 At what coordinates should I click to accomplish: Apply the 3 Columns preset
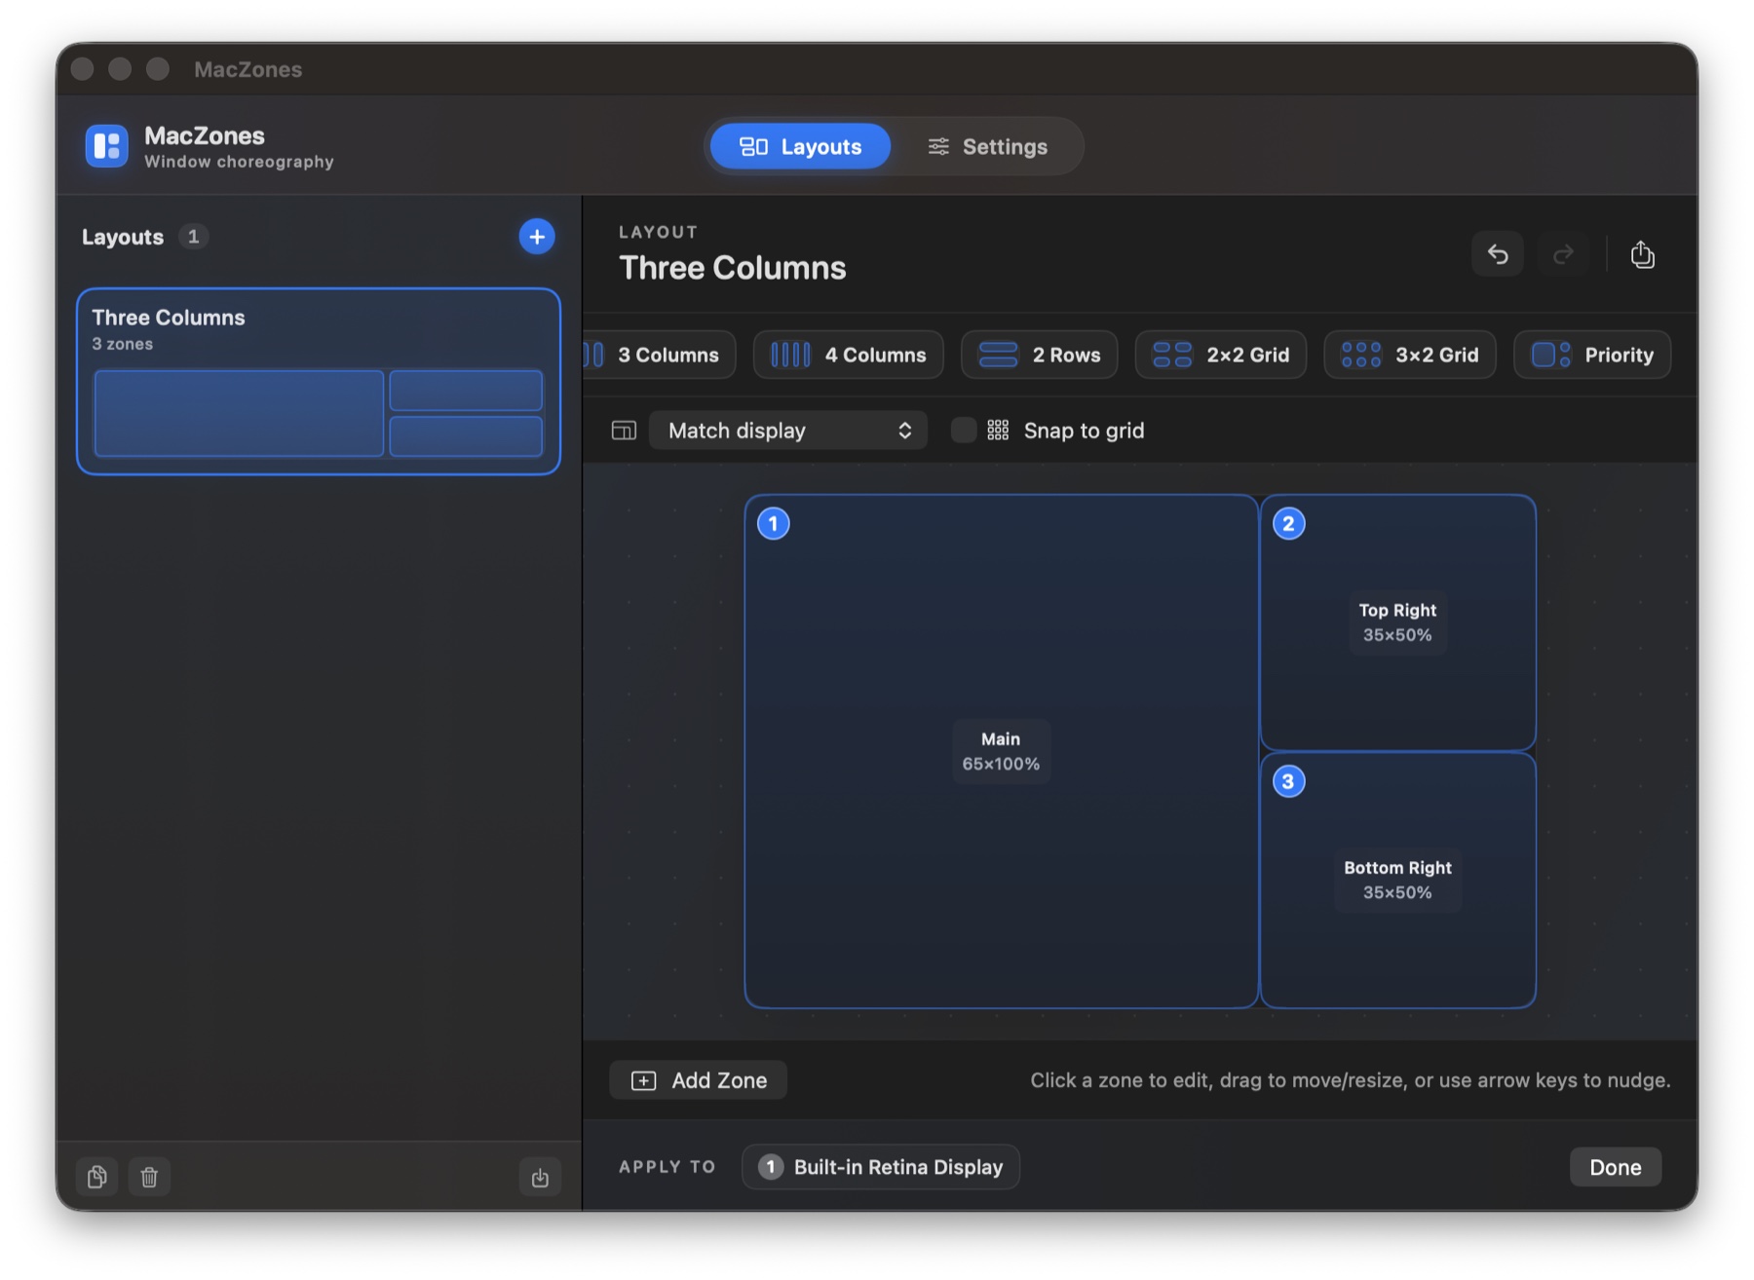(660, 355)
